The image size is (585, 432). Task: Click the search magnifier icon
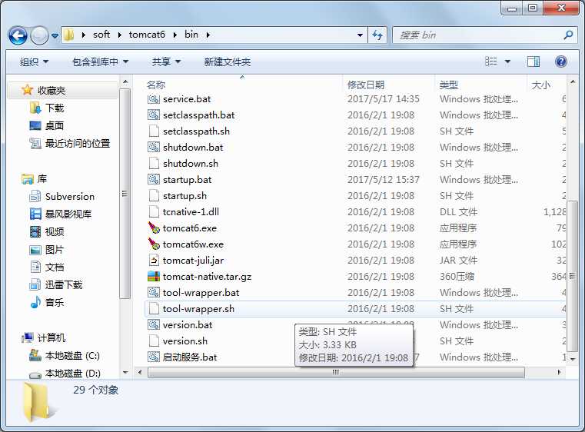pyautogui.click(x=568, y=35)
